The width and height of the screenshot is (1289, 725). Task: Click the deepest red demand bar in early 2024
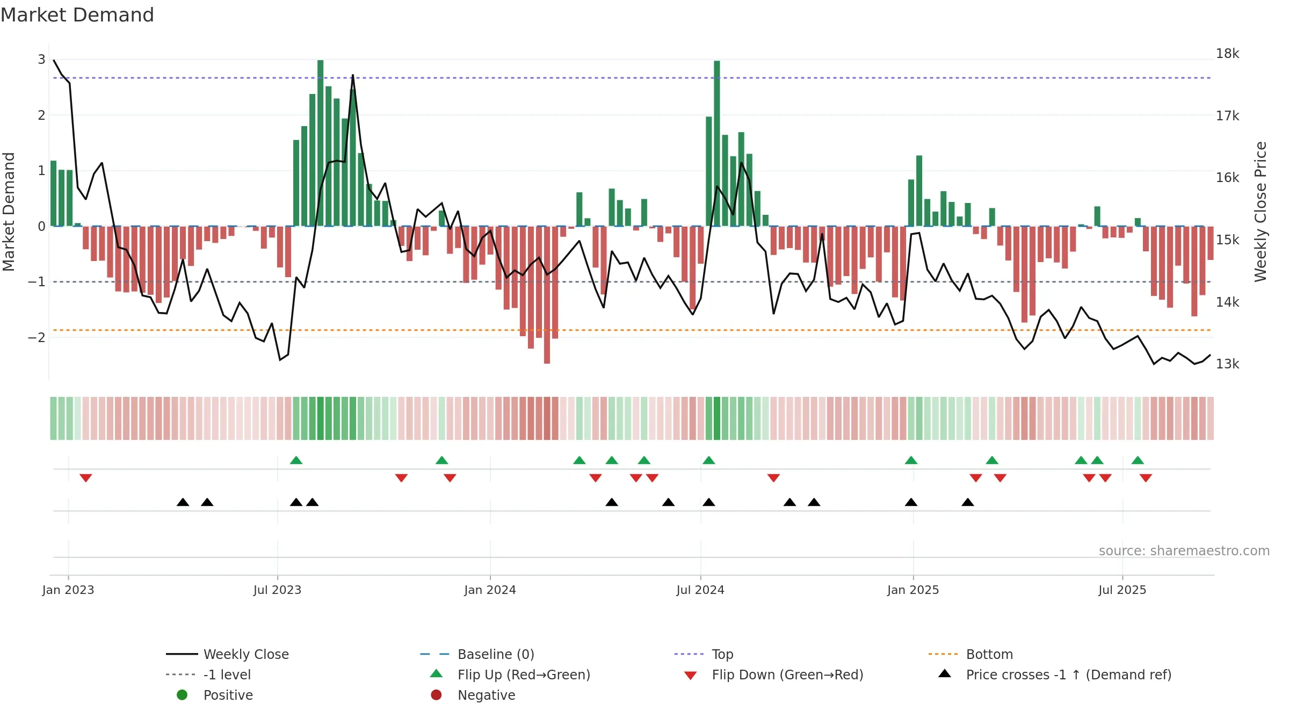tap(547, 295)
